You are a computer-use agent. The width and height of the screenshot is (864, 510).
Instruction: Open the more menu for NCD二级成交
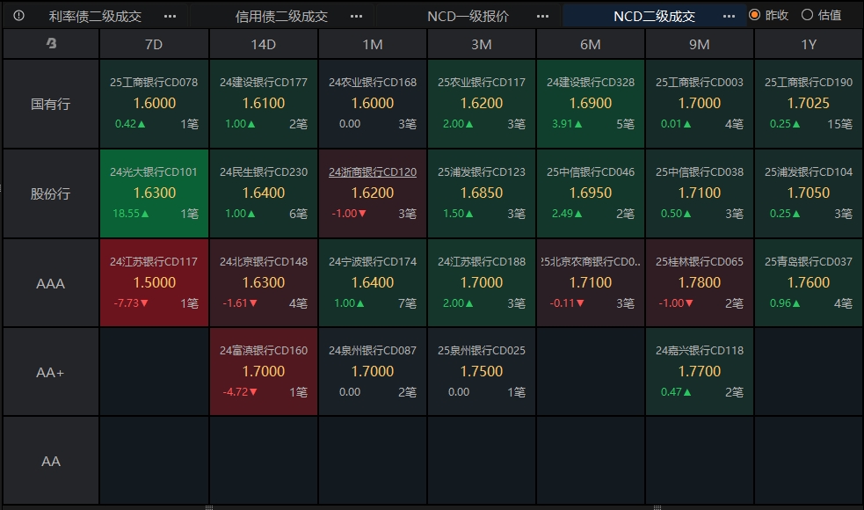pyautogui.click(x=729, y=17)
